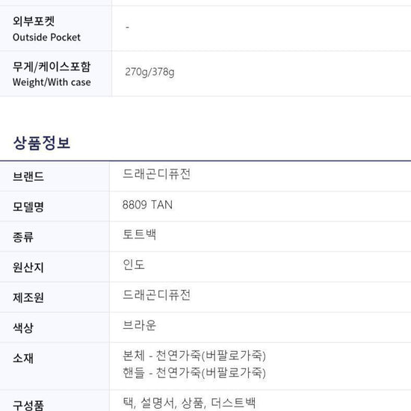Viewport: 411px width, 411px height.
Task: Select the 원산지 row label
Action: pyautogui.click(x=28, y=268)
